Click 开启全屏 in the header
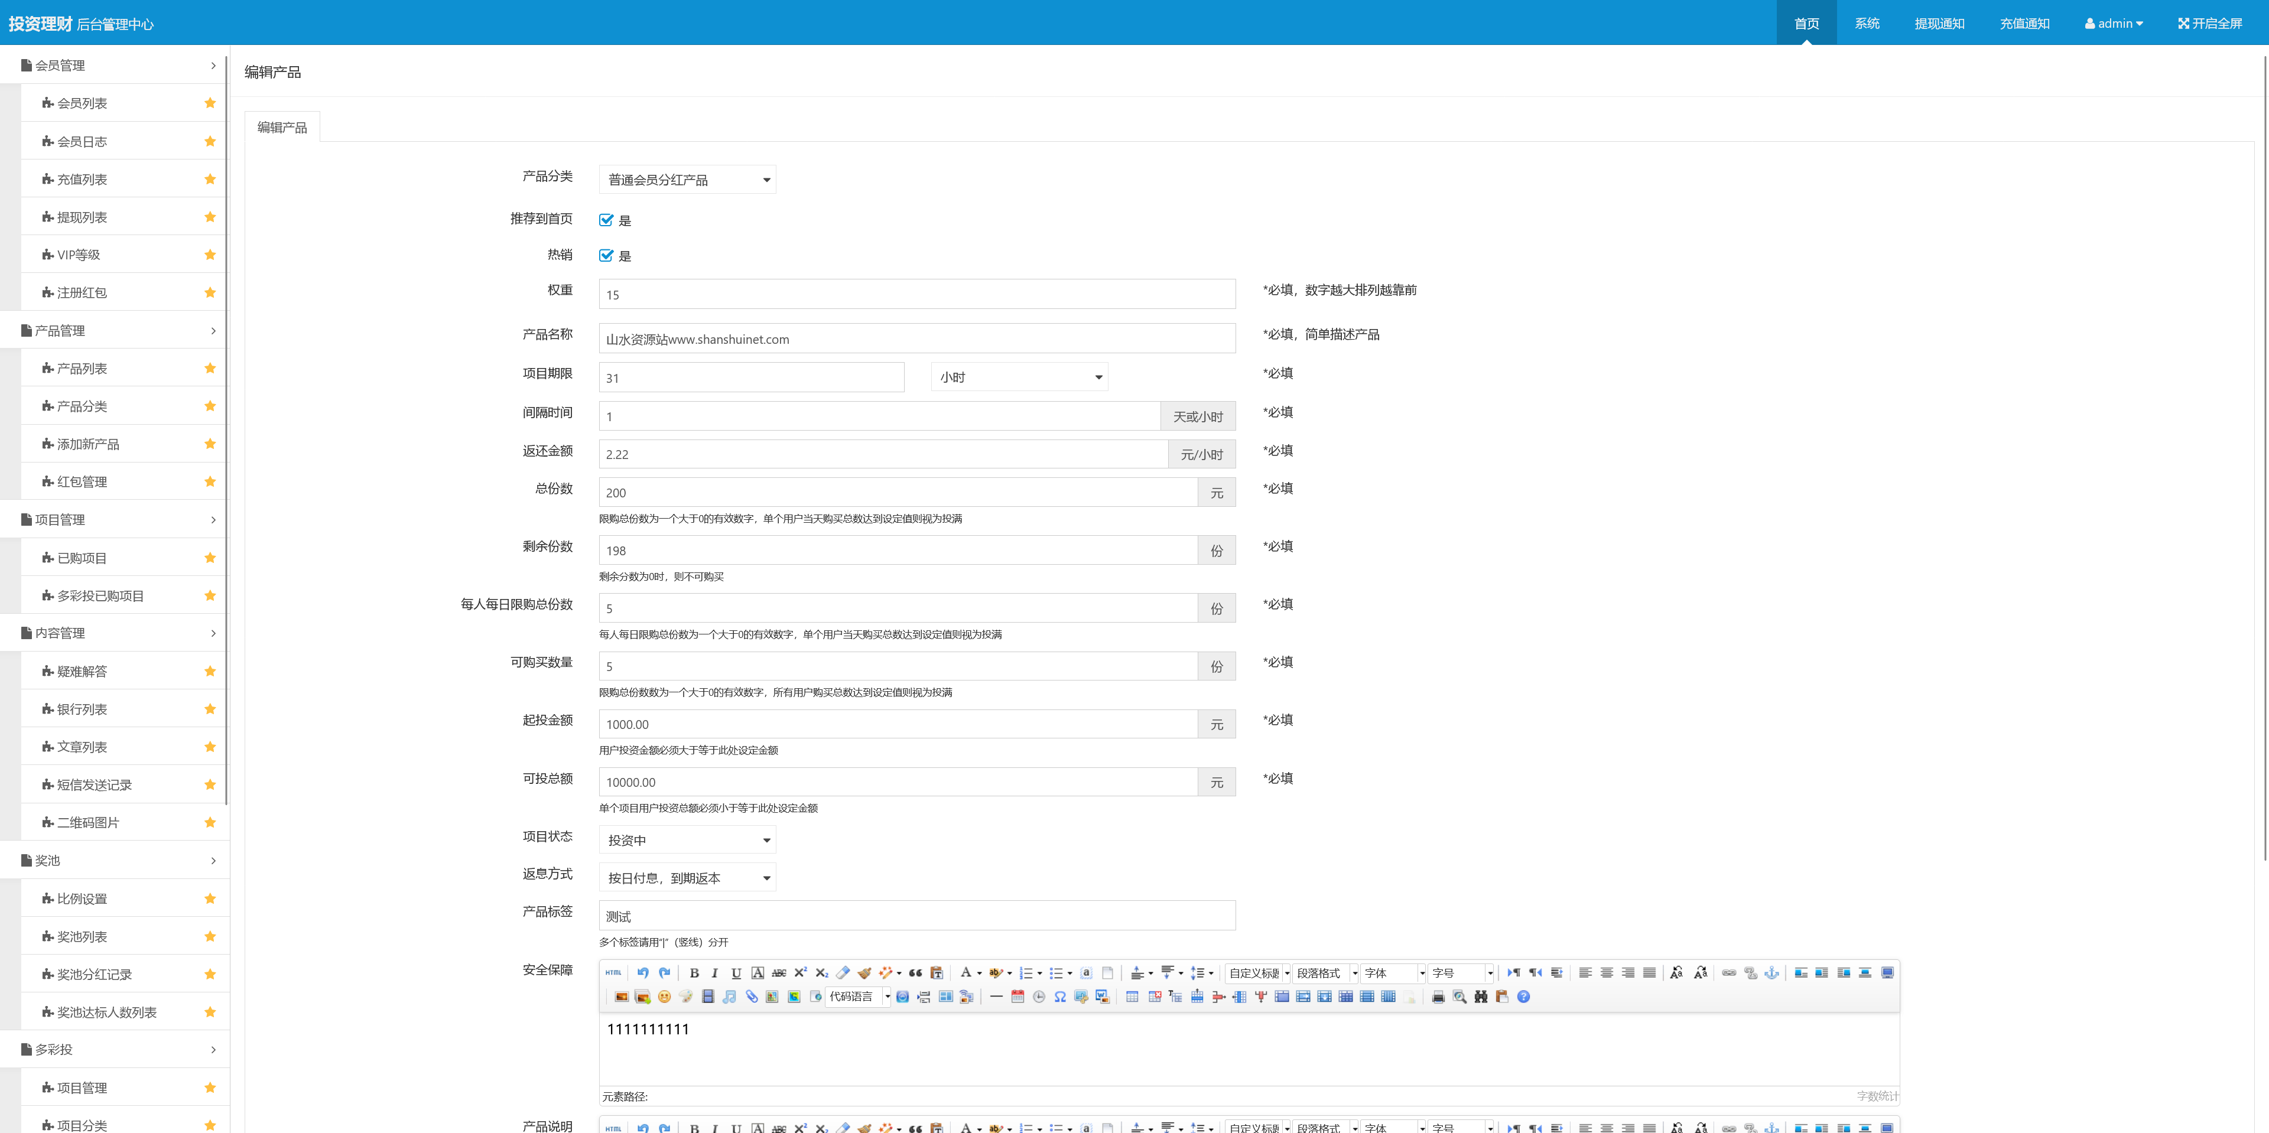The height and width of the screenshot is (1133, 2269). [x=2210, y=23]
